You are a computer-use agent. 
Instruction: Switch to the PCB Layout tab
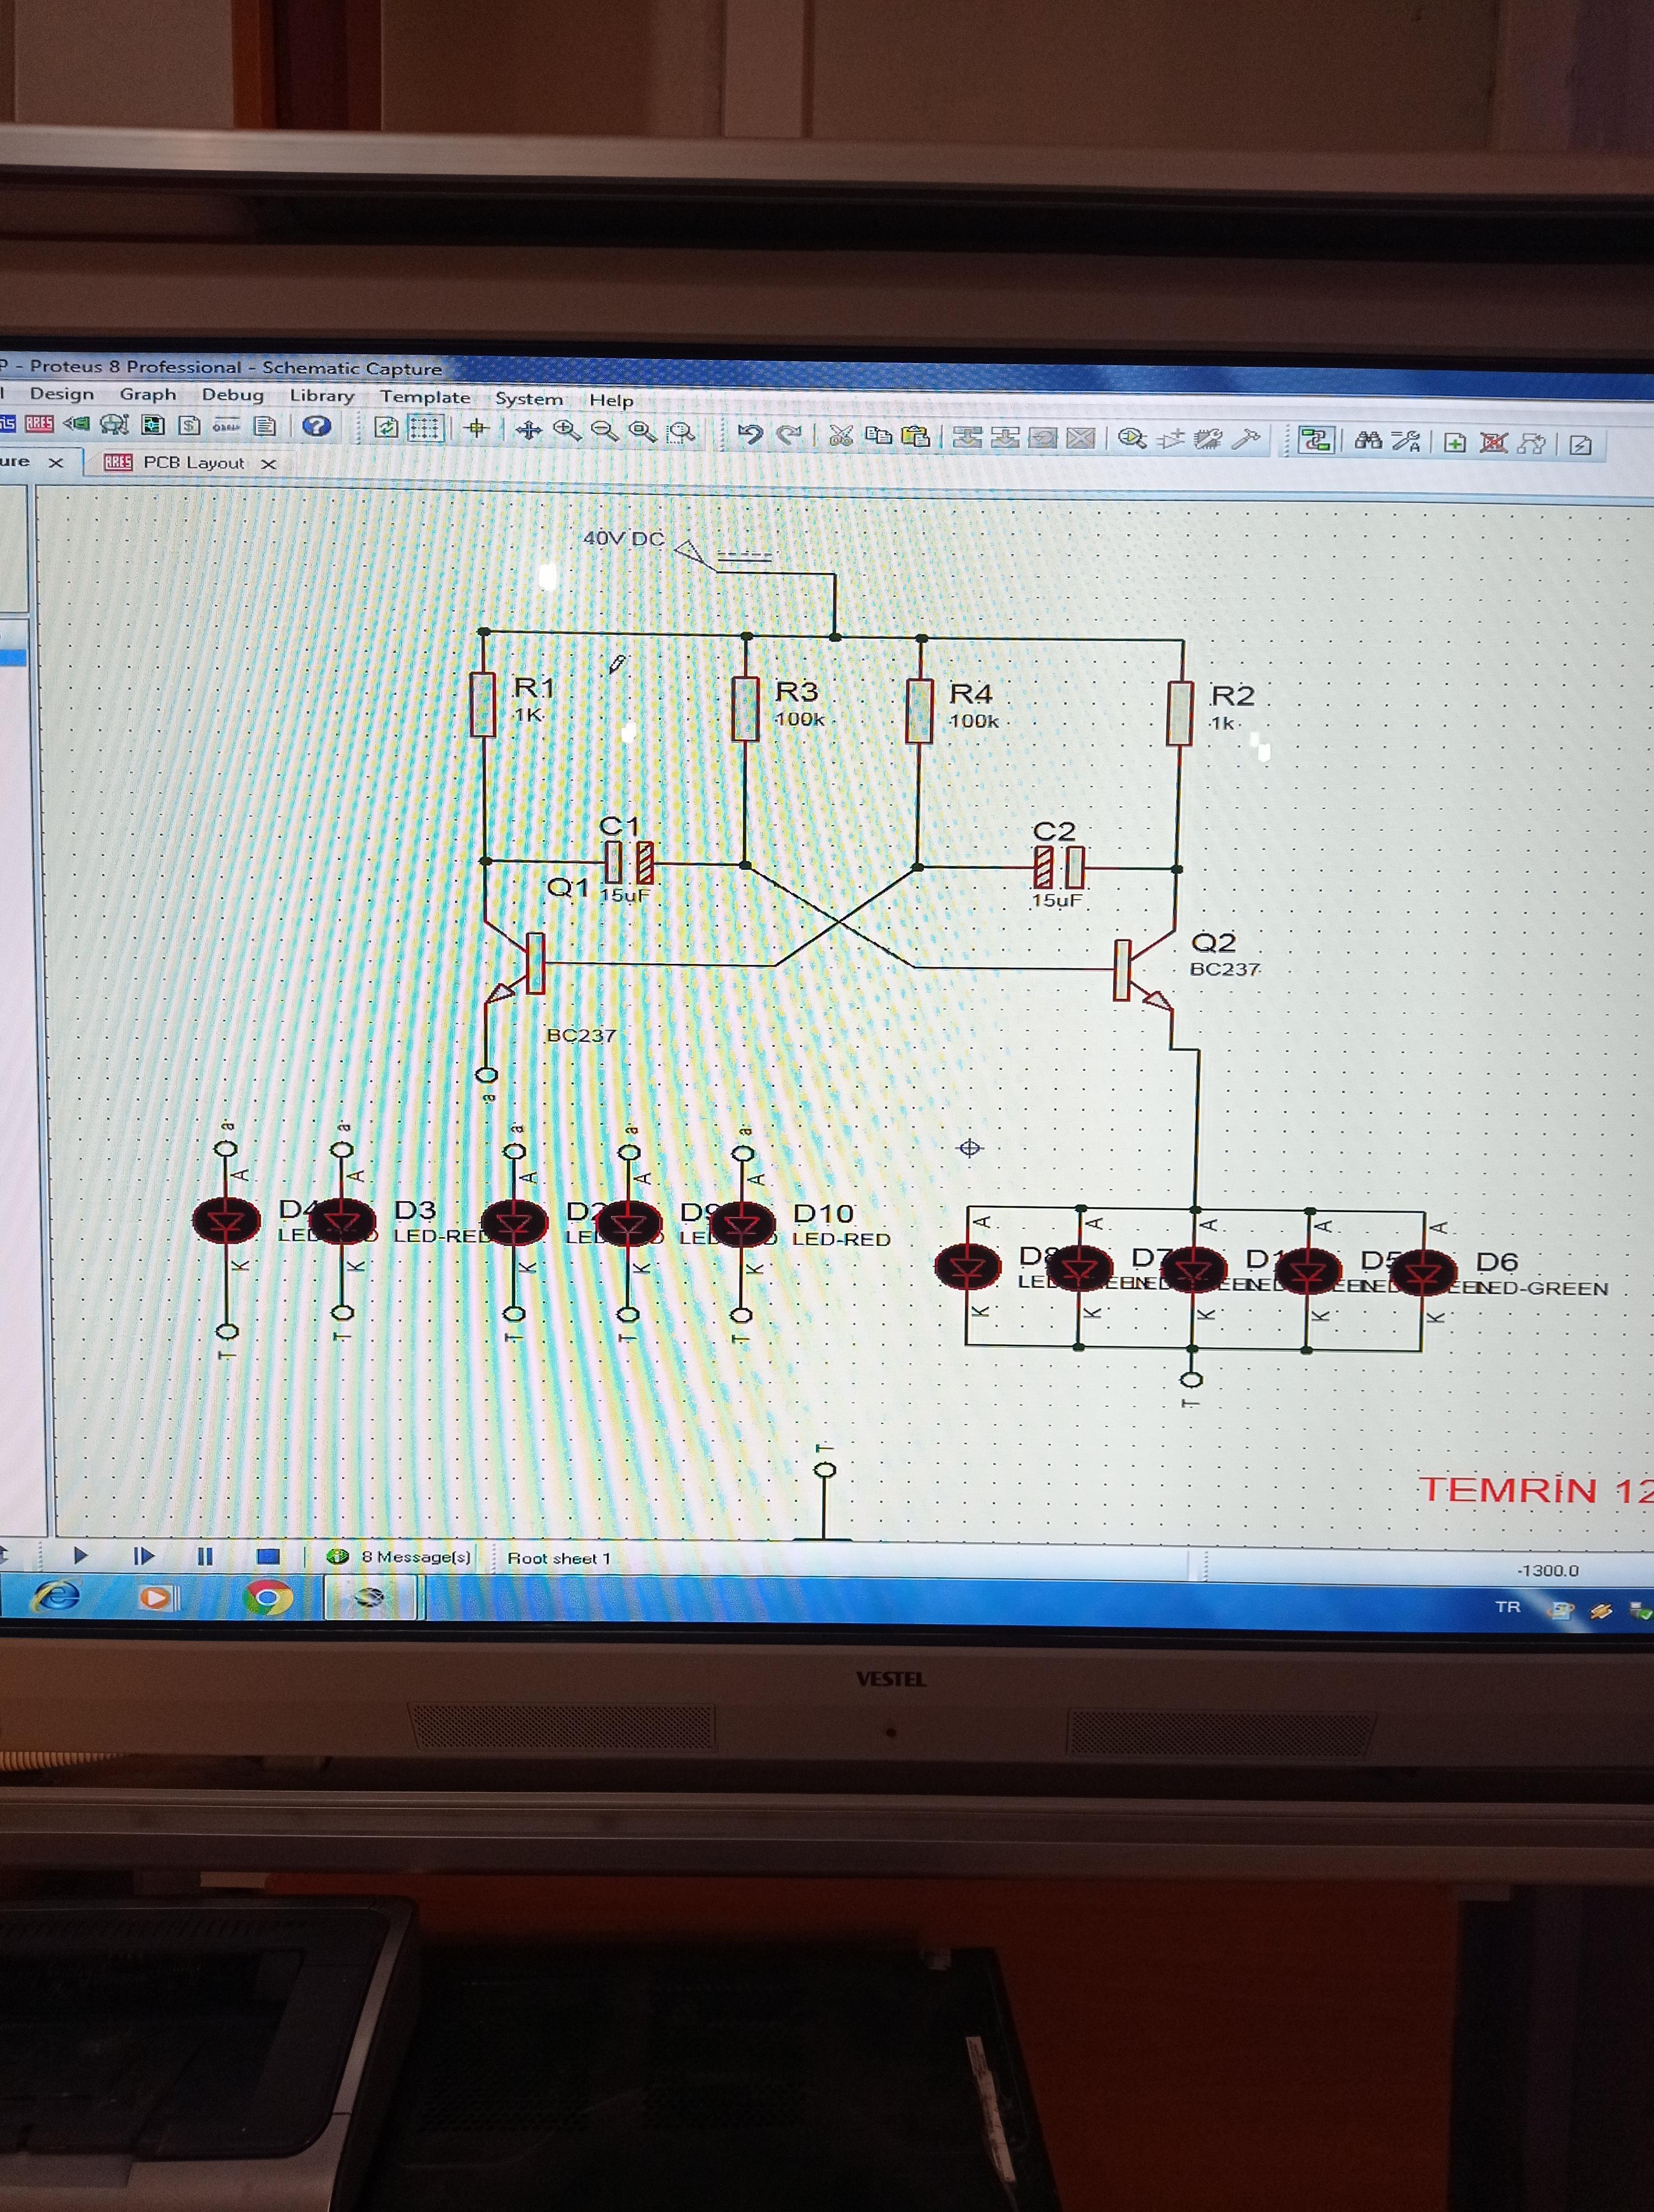pyautogui.click(x=193, y=462)
